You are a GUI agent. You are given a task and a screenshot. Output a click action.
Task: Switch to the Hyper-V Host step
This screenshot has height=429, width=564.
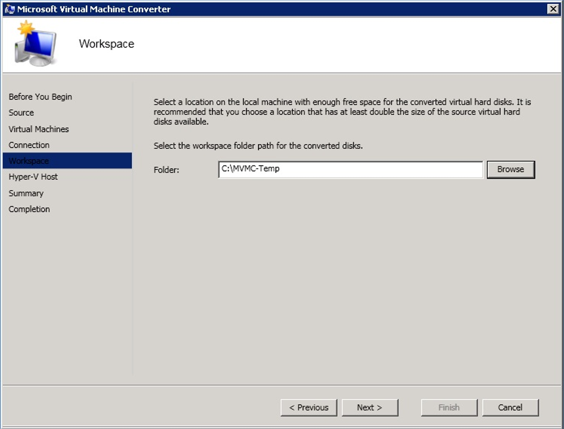click(33, 177)
